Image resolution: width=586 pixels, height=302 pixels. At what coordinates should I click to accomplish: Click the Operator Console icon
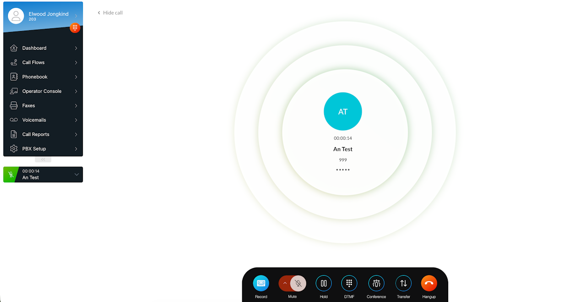pos(14,91)
